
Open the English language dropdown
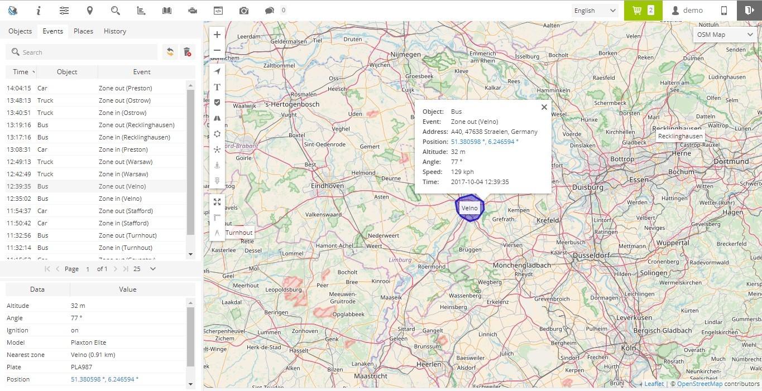coord(595,10)
